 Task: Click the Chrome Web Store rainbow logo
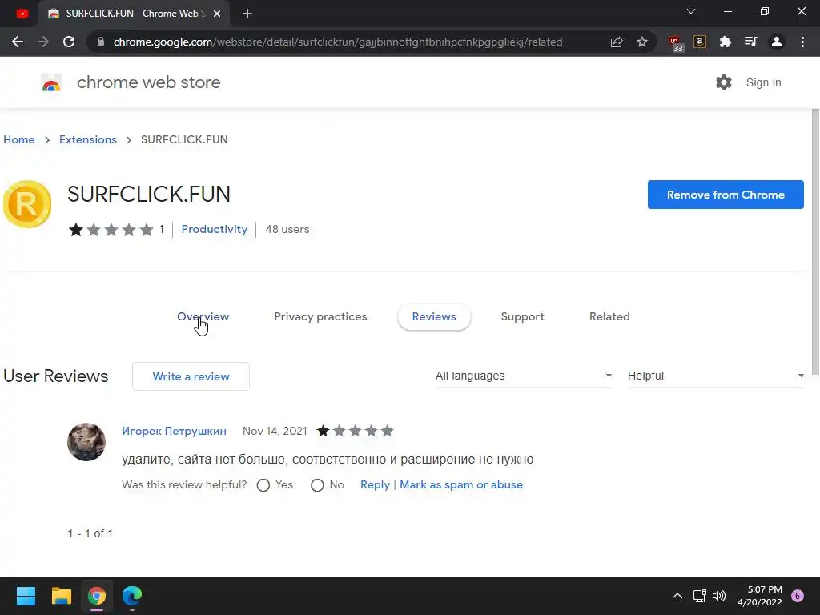click(x=51, y=82)
